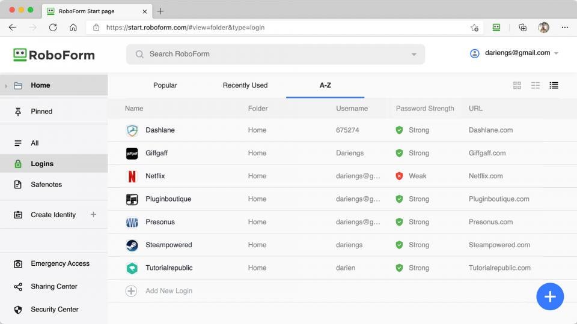Open the browser profile avatar

(543, 28)
